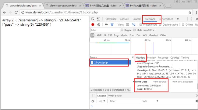The image size is (198, 110).
Task: Open the Response tab
Action: click(163, 58)
